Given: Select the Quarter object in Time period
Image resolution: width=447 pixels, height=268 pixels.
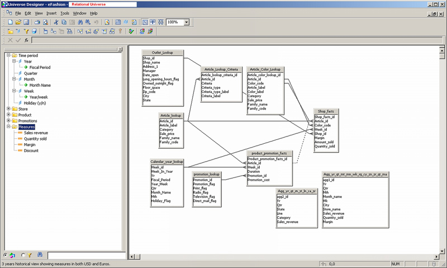Looking at the screenshot, I should [x=31, y=73].
